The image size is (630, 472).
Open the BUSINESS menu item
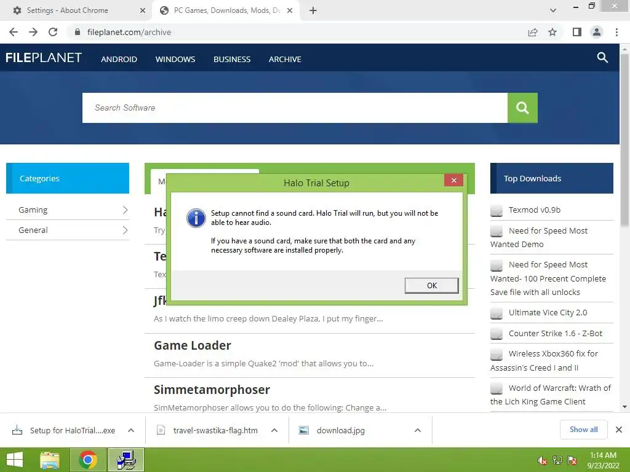232,60
